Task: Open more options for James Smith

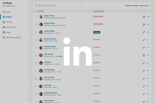Action: click(x=148, y=32)
